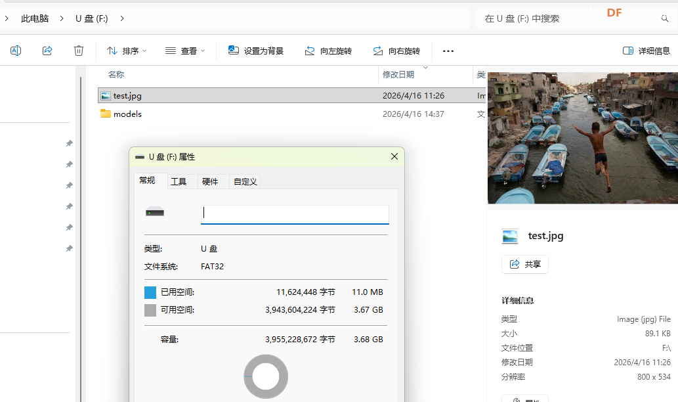Select the rename icon in the toolbar
Image resolution: width=678 pixels, height=402 pixels.
click(15, 51)
